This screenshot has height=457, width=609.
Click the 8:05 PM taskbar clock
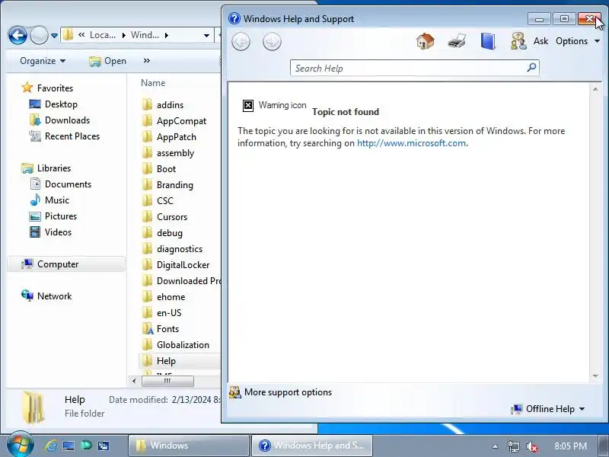point(570,446)
